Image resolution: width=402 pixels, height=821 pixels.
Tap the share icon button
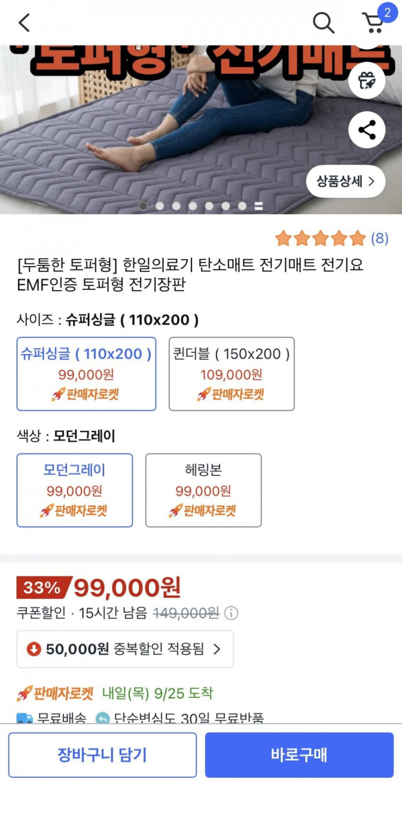[367, 130]
